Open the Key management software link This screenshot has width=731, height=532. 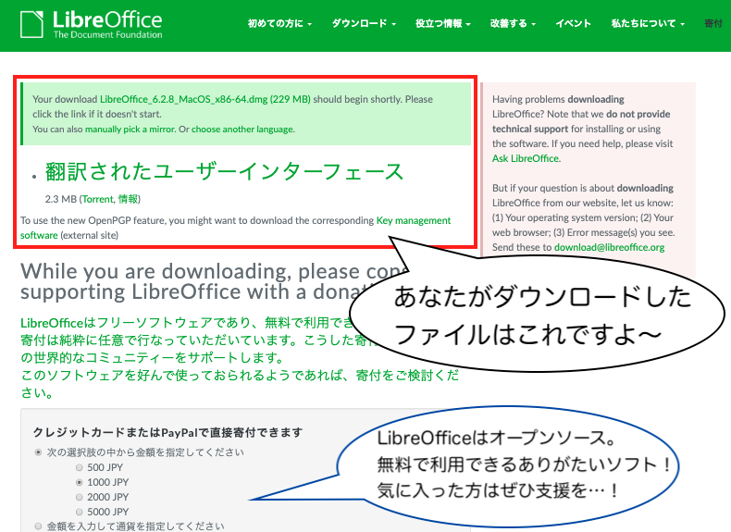pos(235,228)
